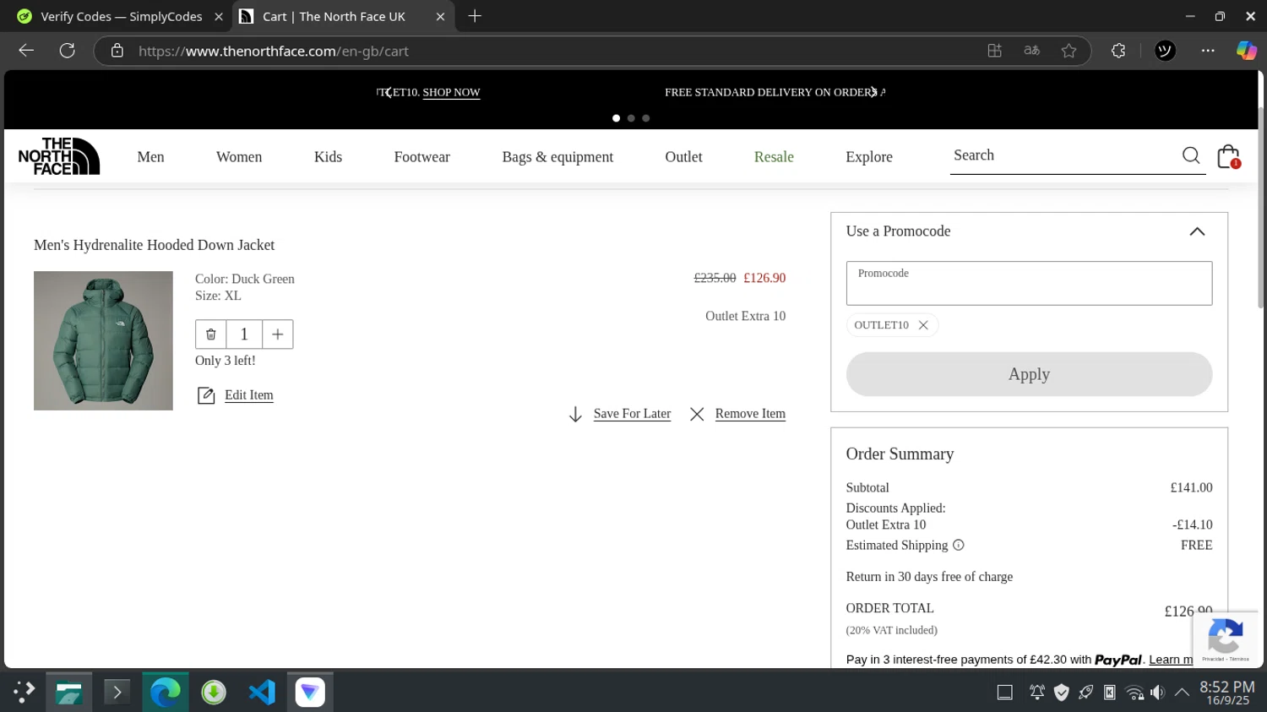Open the browser profile avatar
Image resolution: width=1267 pixels, height=712 pixels.
1165,51
